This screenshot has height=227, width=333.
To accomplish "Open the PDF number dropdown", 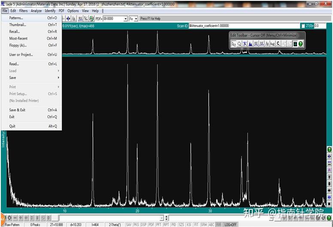I will pyautogui.click(x=125, y=19).
